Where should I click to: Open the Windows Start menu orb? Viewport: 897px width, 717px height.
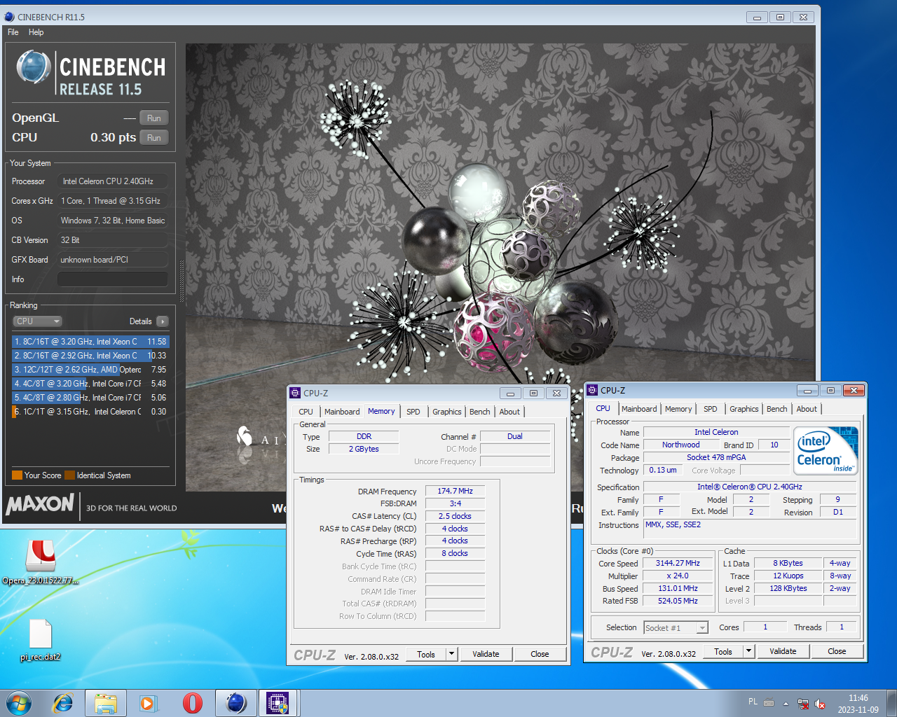coord(20,703)
